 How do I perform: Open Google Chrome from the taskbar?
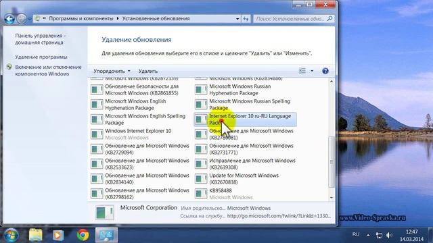[x=83, y=235]
